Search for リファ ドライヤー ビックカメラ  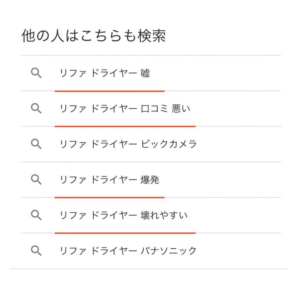pyautogui.click(x=151, y=144)
